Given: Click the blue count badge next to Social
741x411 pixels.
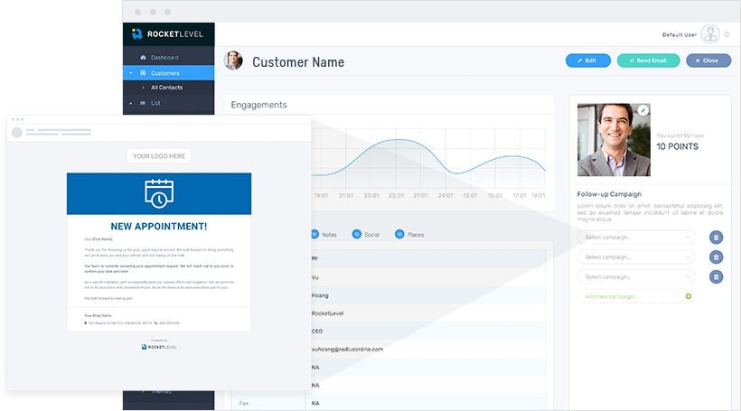Looking at the screenshot, I should [357, 234].
